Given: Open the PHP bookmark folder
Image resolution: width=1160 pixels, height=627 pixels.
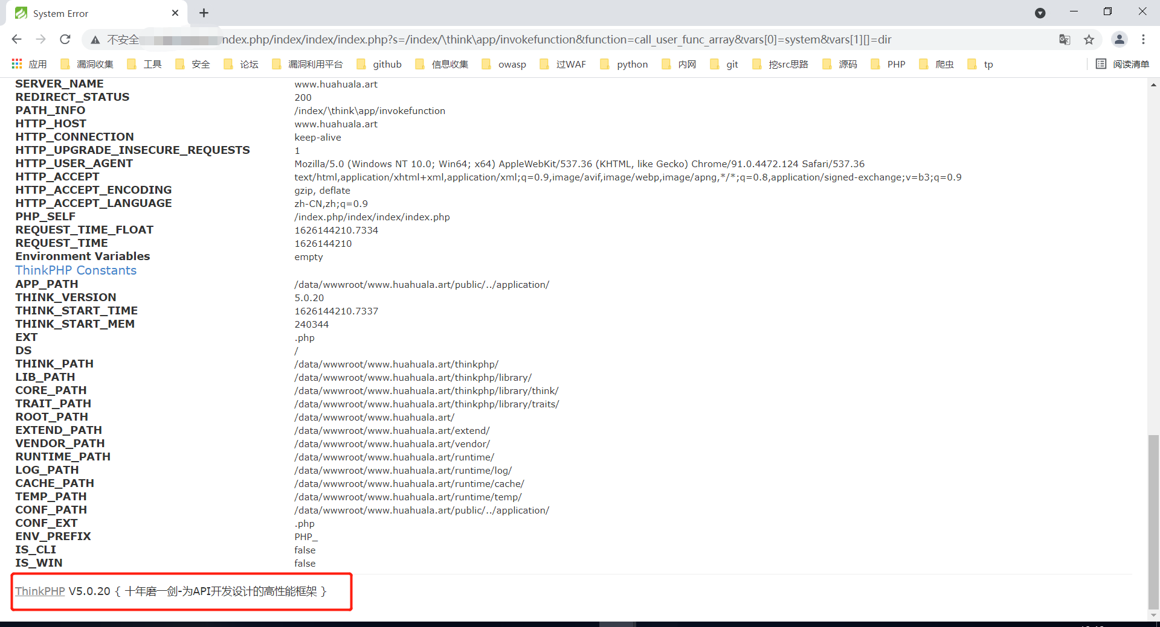Looking at the screenshot, I should [888, 64].
